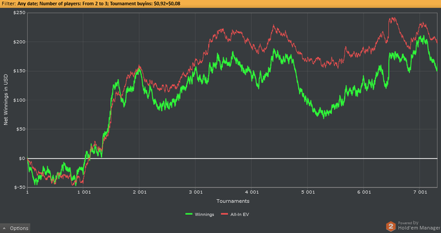441x233 pixels.
Task: Click the '6 001' x-axis label
Action: [364, 192]
